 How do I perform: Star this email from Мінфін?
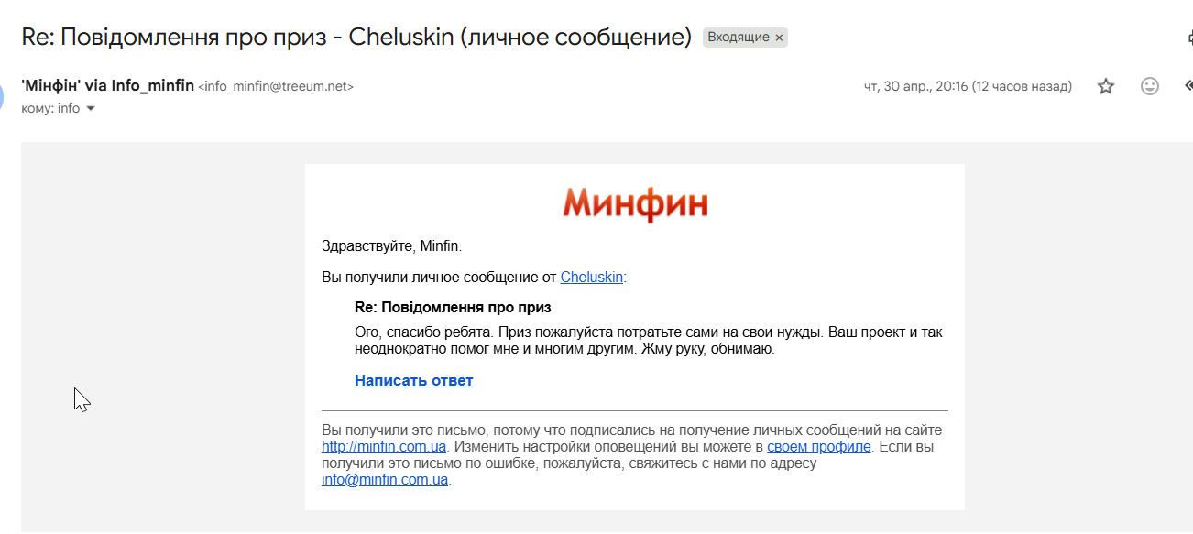(x=1106, y=86)
